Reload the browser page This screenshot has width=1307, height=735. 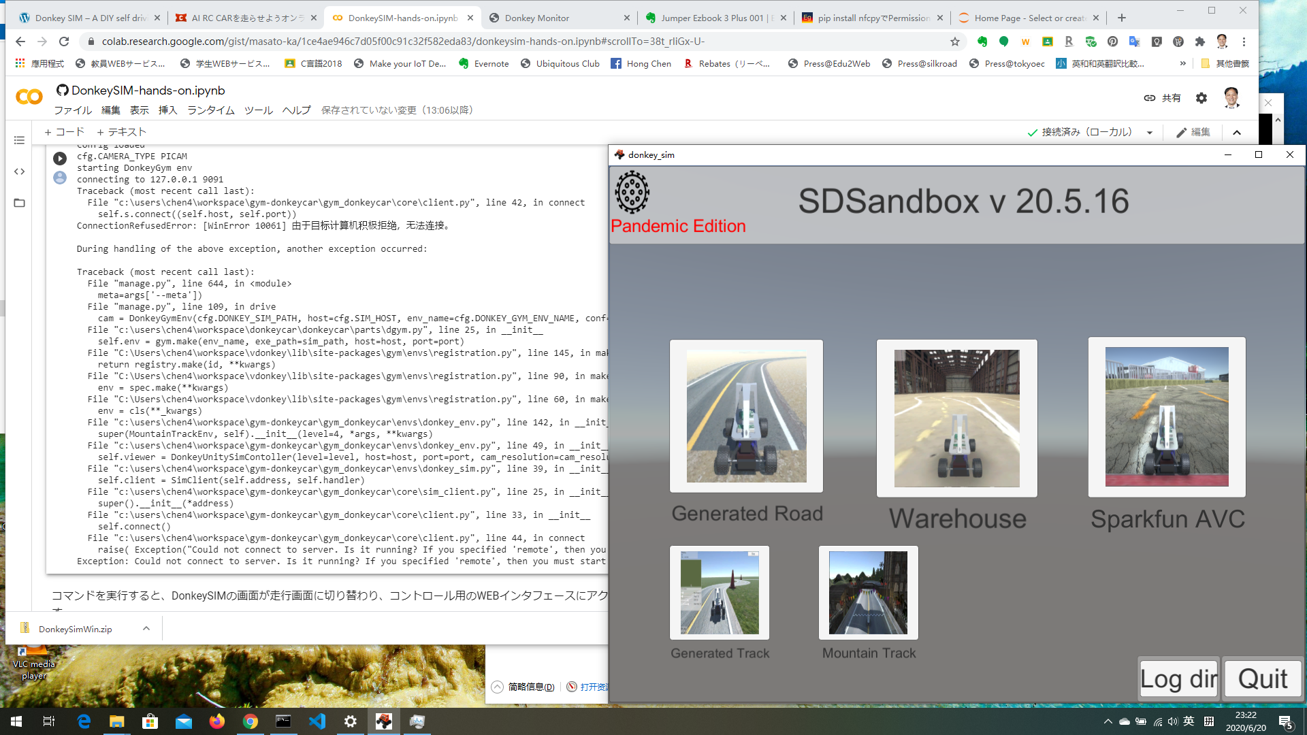64,42
